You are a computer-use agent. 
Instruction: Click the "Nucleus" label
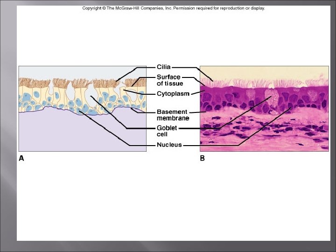click(169, 145)
